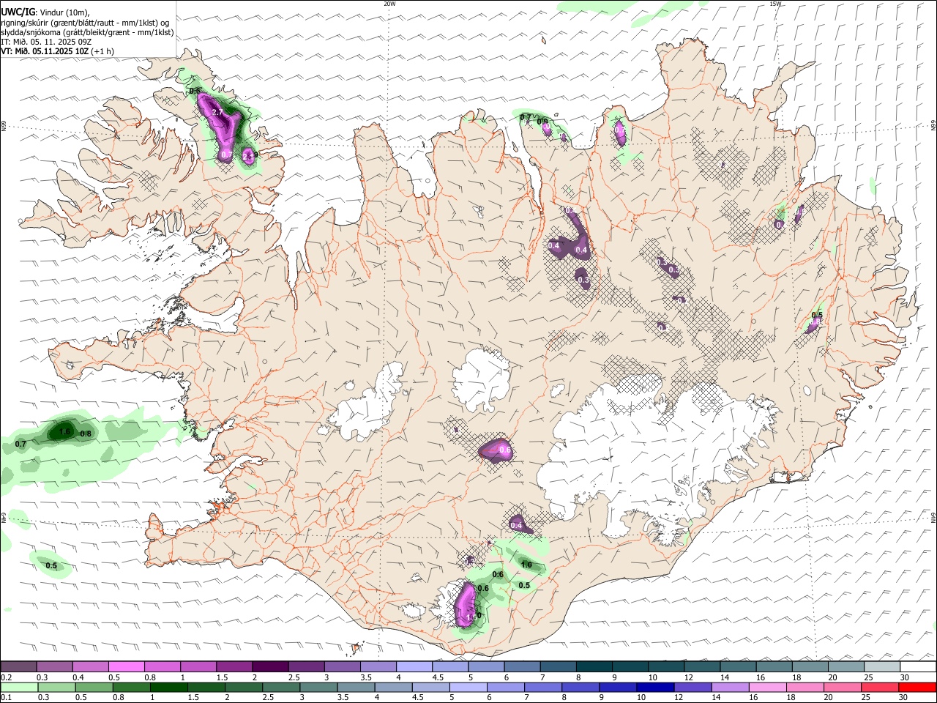Click the 15W longitude label
This screenshot has width=937, height=703.
[x=775, y=4]
